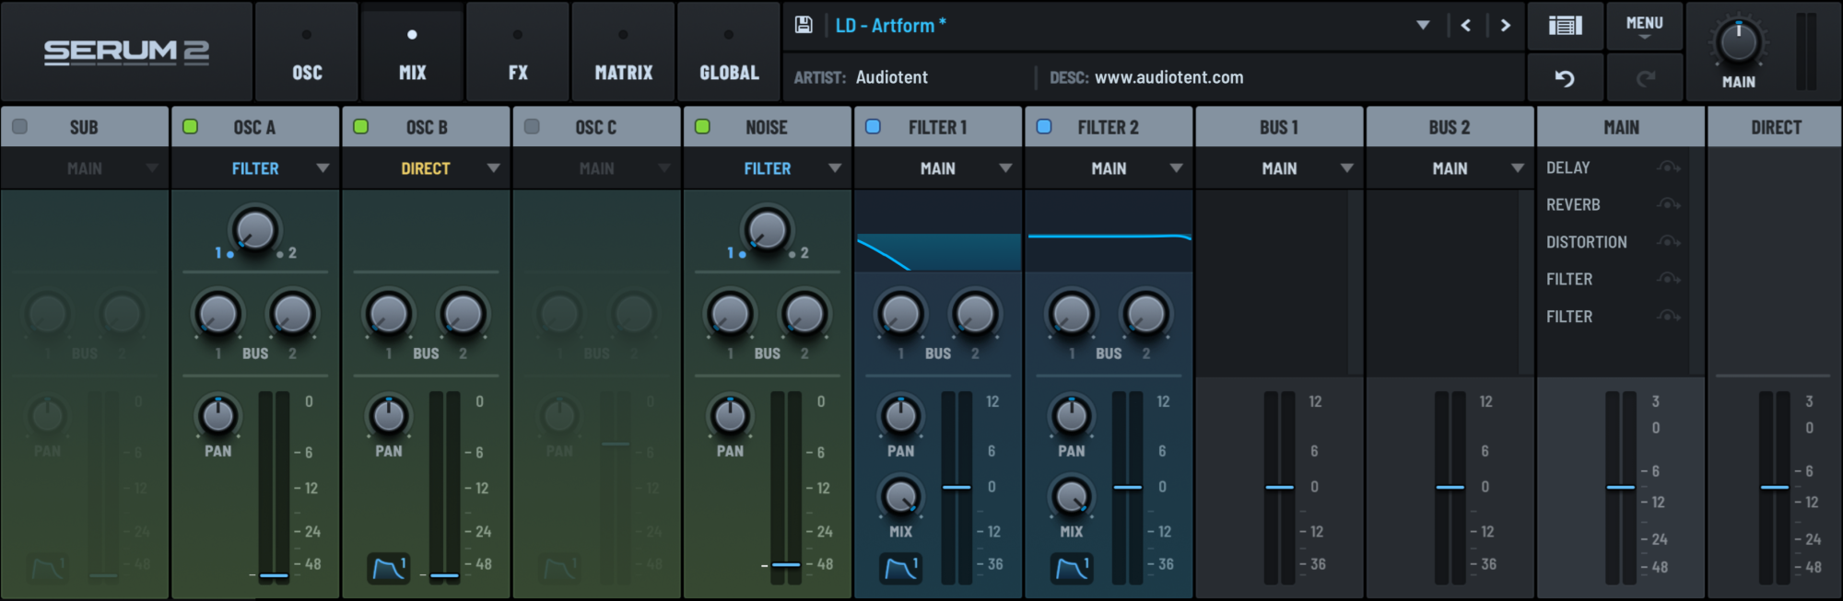Screen dimensions: 1843x601
Task: Click the OSC B pan knob
Action: [x=389, y=416]
